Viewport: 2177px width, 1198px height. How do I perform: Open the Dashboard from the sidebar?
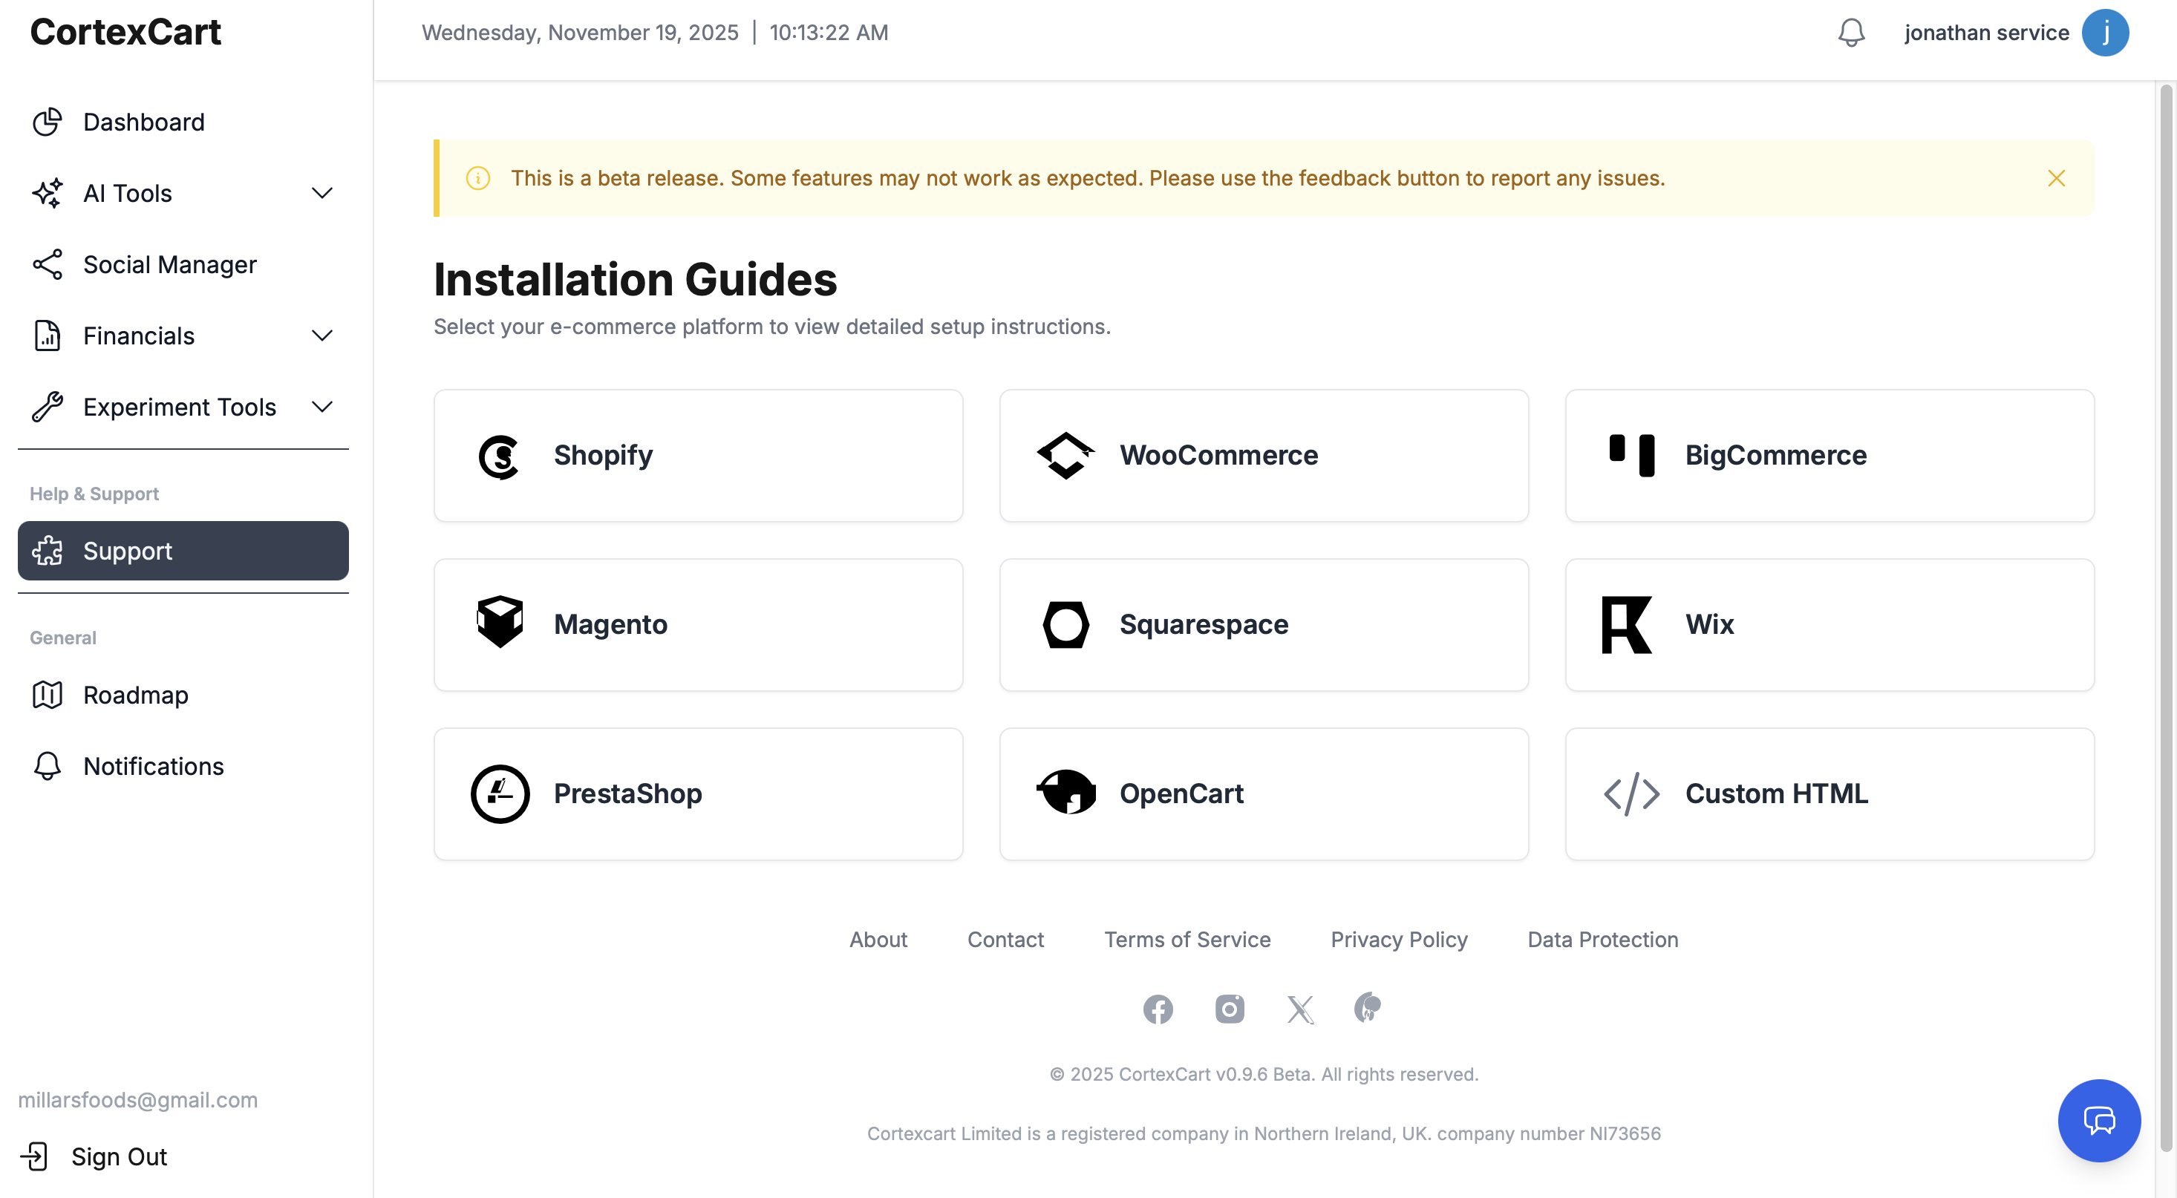pos(143,122)
